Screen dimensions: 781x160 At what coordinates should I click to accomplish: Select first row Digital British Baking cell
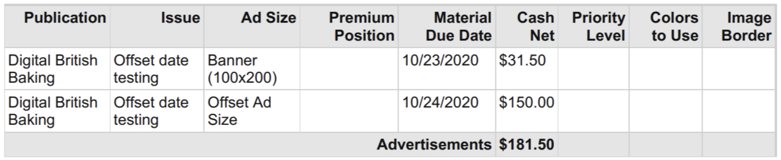(x=53, y=69)
